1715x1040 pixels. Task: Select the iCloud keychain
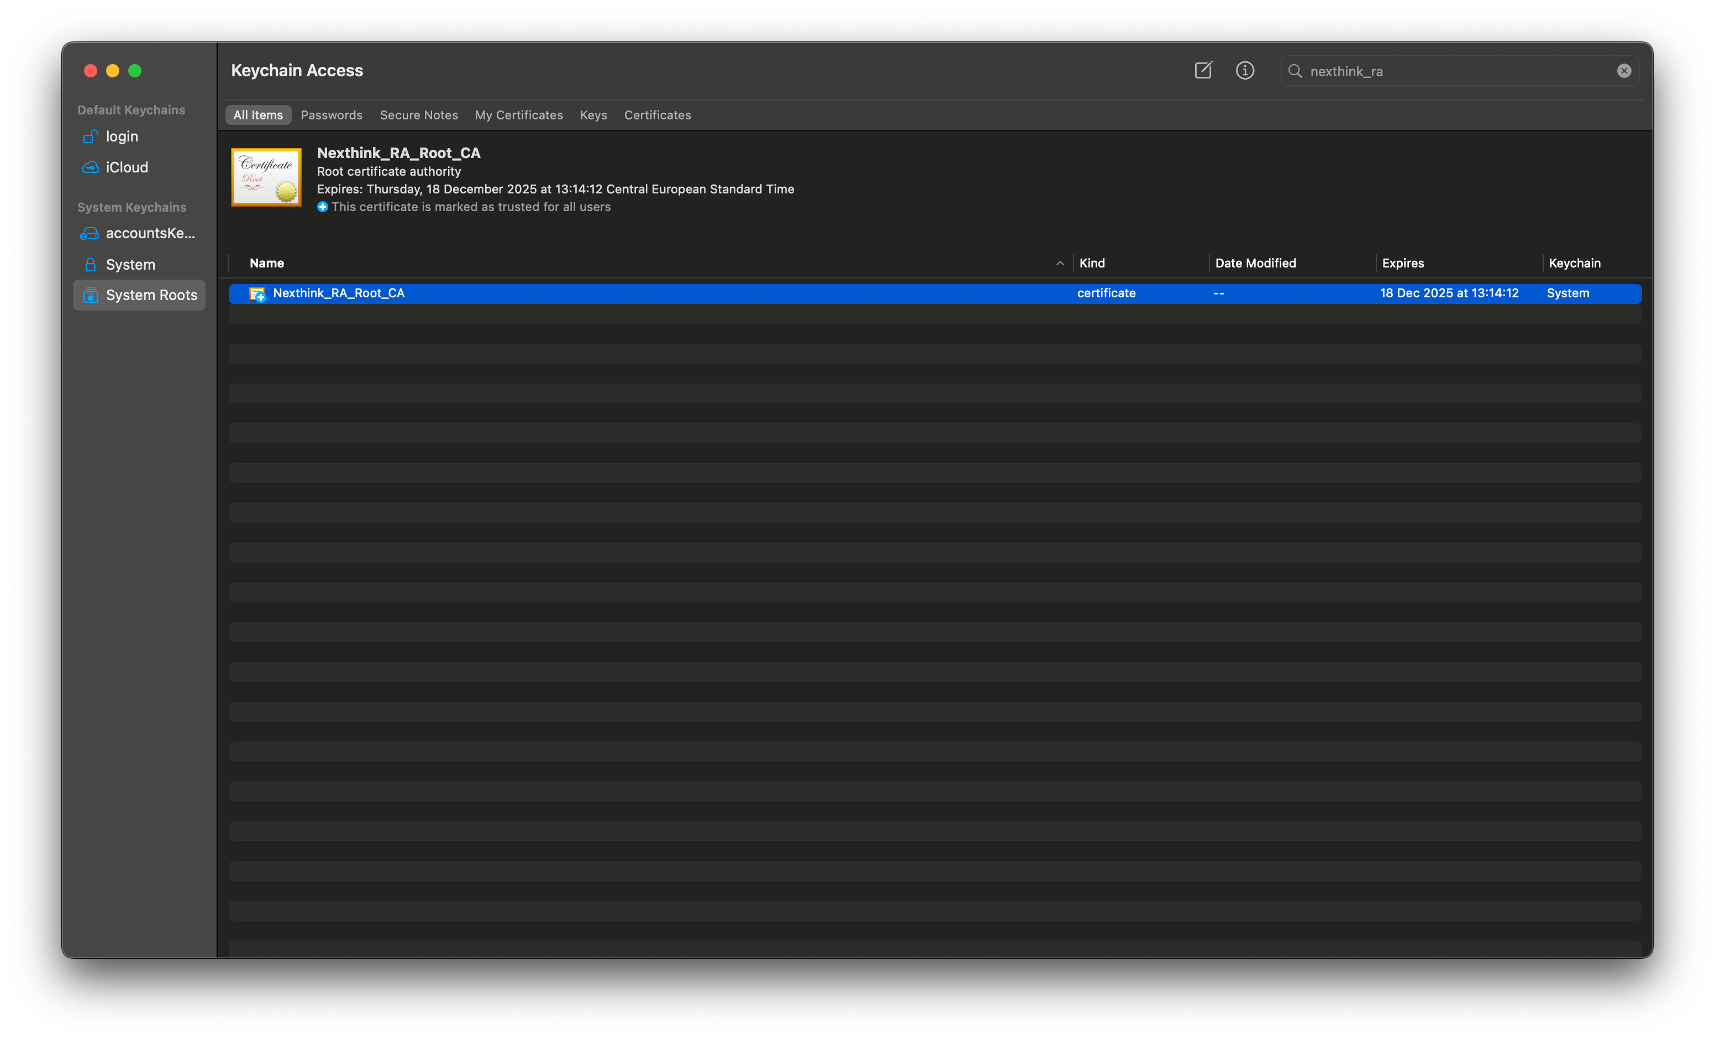tap(127, 167)
